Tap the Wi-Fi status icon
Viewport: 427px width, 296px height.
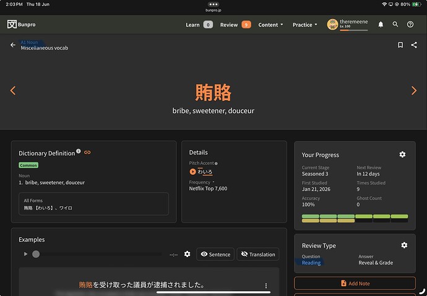(x=384, y=4)
